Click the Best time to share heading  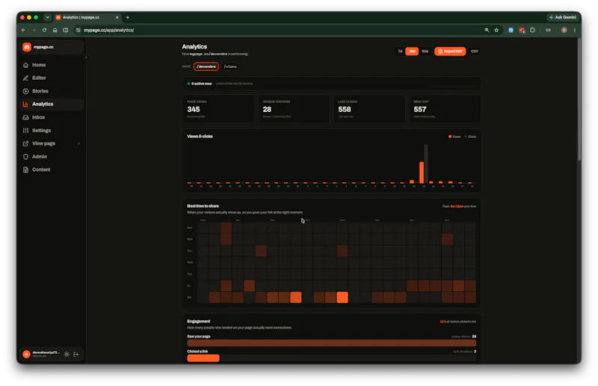pos(203,206)
